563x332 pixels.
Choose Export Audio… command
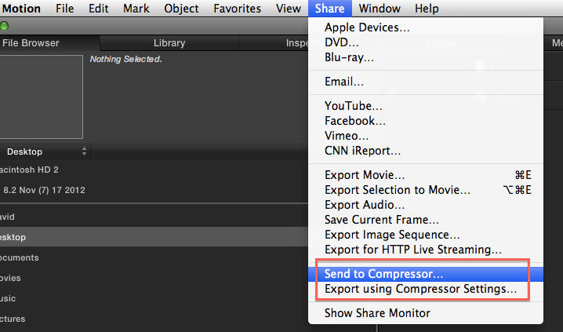(426, 205)
